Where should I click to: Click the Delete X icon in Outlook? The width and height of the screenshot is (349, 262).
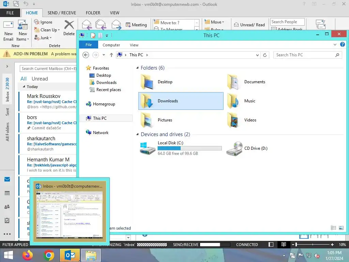click(x=69, y=25)
